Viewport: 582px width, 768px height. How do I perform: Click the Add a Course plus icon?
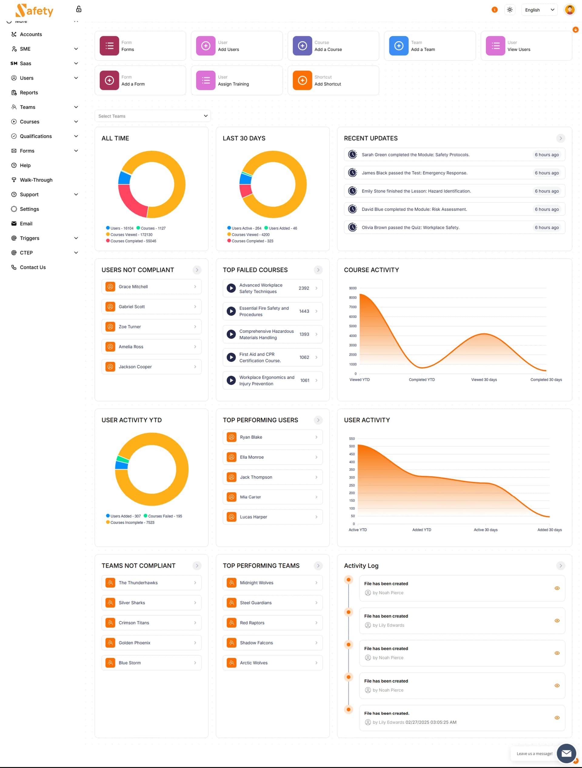point(302,46)
